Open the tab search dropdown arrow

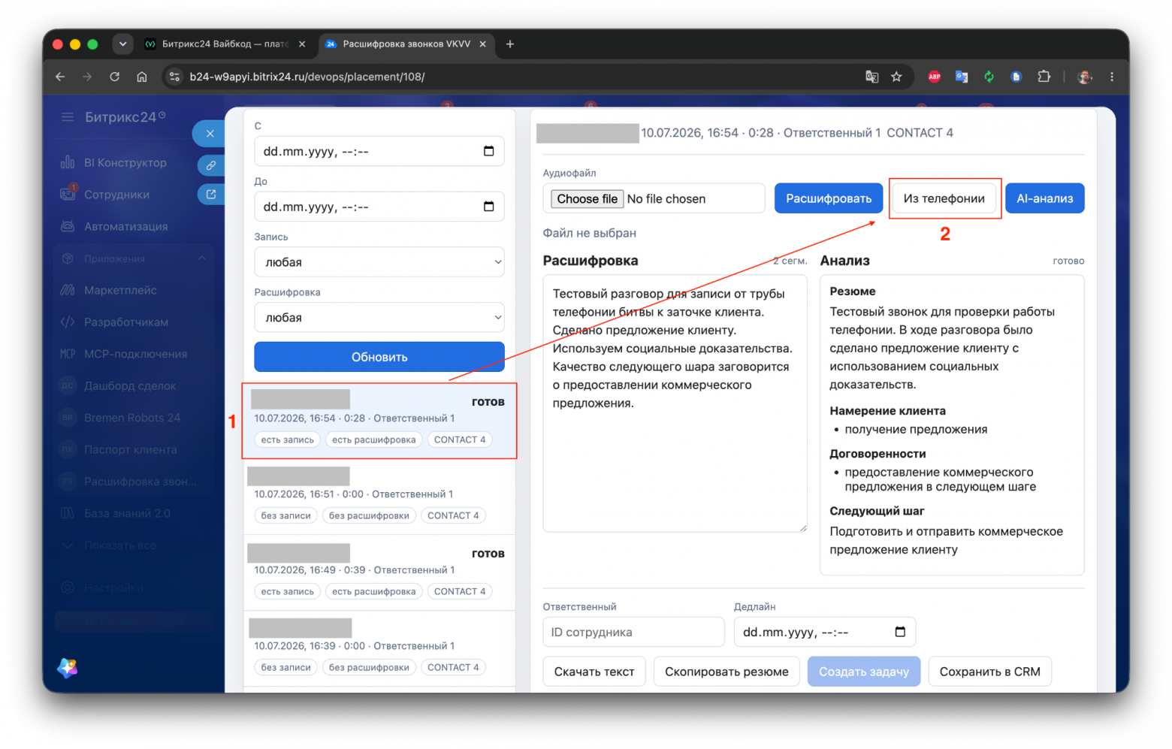tap(122, 44)
